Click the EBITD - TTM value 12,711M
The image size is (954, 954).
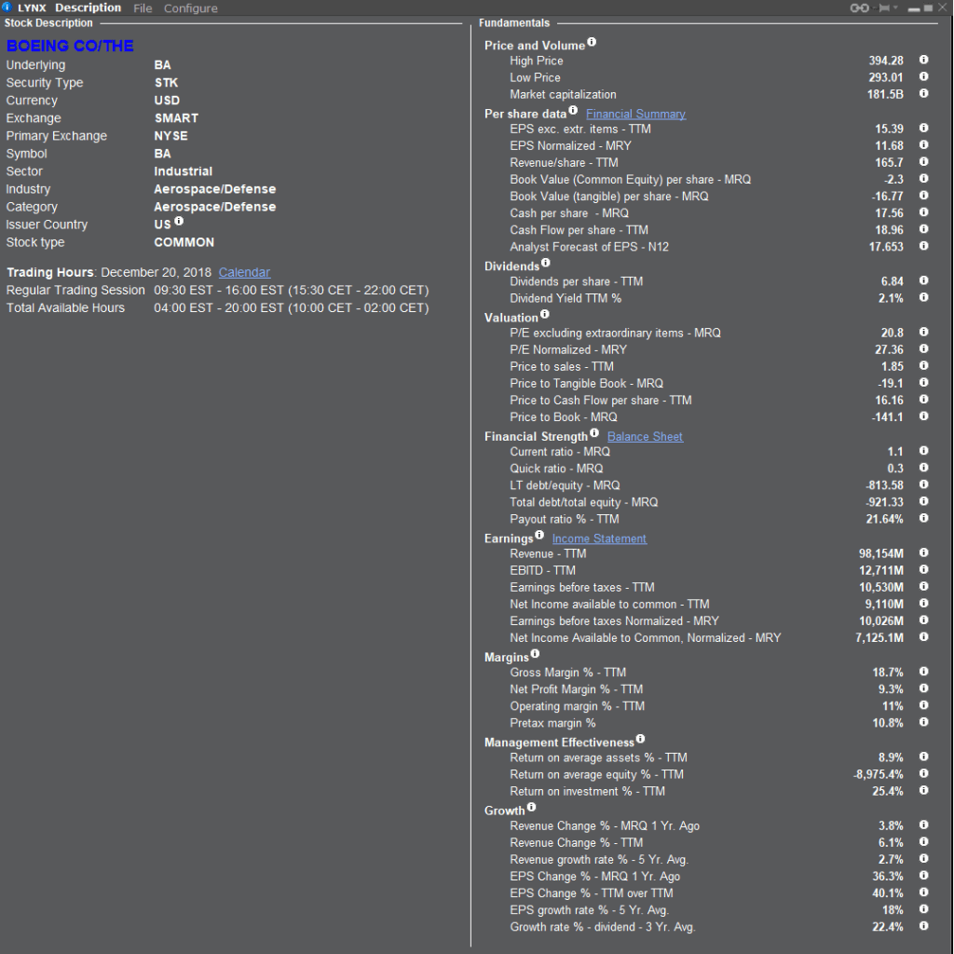[881, 571]
